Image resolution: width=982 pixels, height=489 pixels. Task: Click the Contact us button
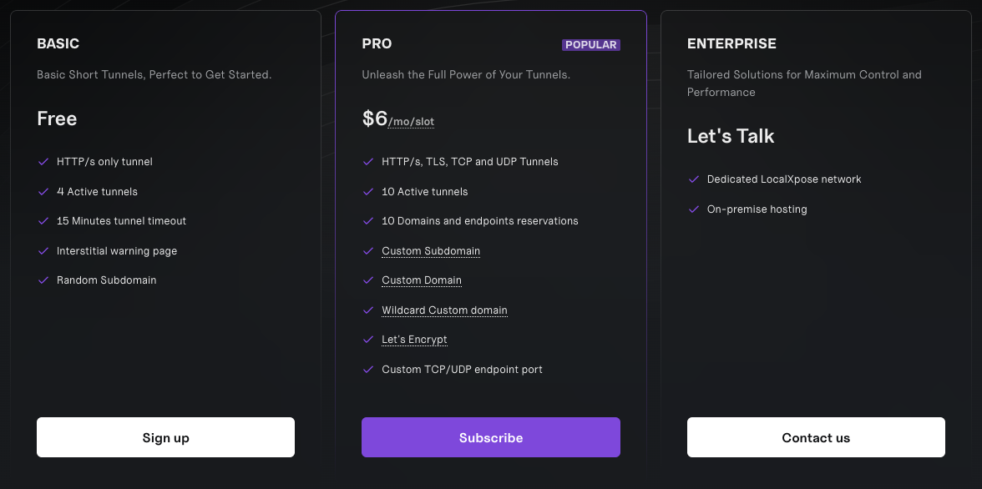(816, 437)
